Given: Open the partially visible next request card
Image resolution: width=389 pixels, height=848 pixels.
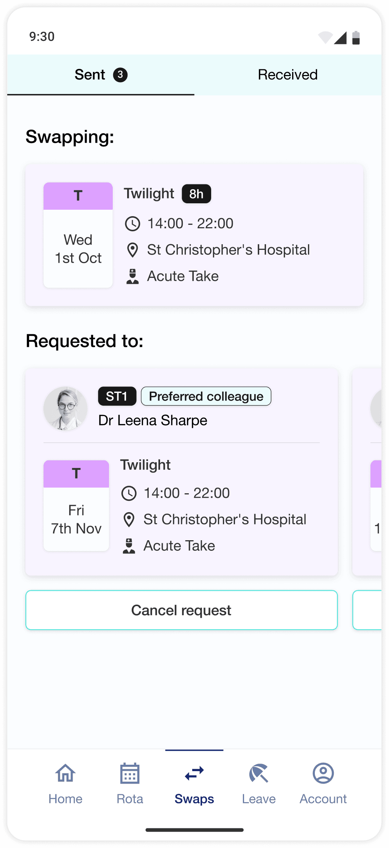Looking at the screenshot, I should (368, 471).
